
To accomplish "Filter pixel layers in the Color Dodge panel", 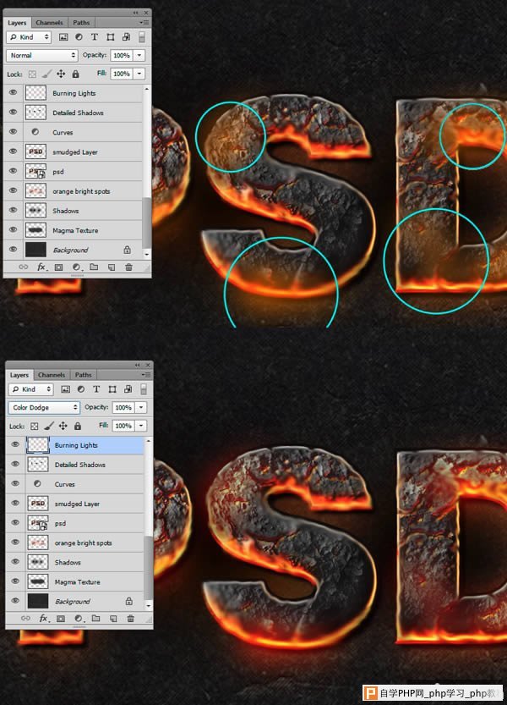I will pyautogui.click(x=65, y=389).
